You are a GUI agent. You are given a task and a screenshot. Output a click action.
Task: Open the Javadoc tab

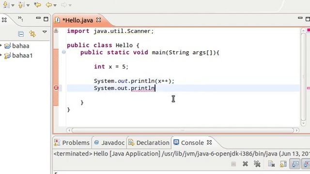109,143
